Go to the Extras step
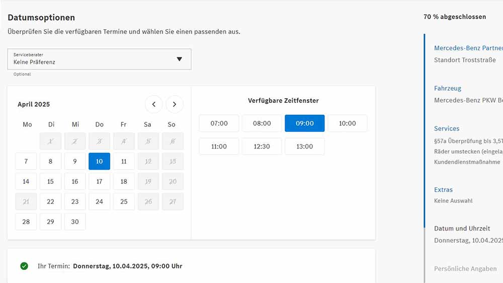This screenshot has height=283, width=503. pyautogui.click(x=443, y=190)
